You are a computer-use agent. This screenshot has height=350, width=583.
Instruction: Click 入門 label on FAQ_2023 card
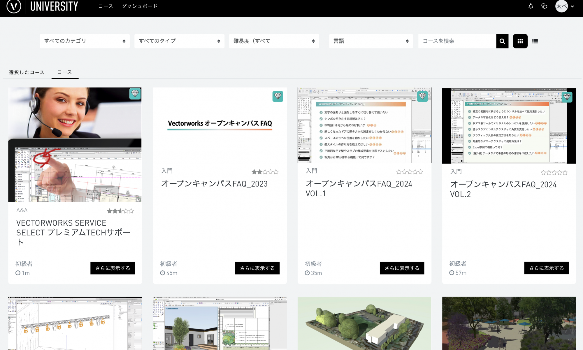coord(167,171)
